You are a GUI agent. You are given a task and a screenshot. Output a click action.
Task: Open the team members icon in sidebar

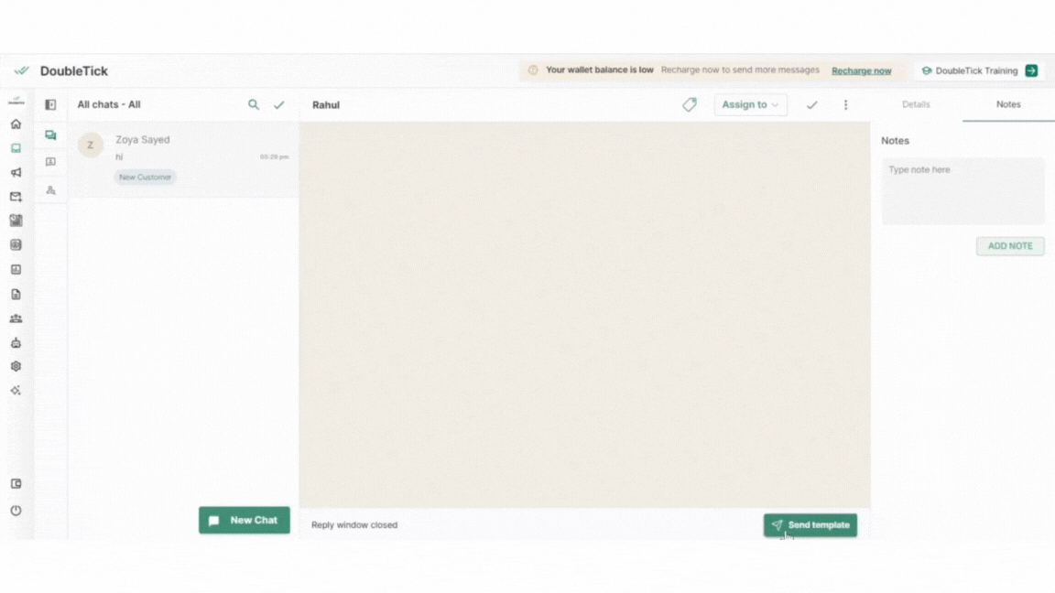[x=16, y=318]
